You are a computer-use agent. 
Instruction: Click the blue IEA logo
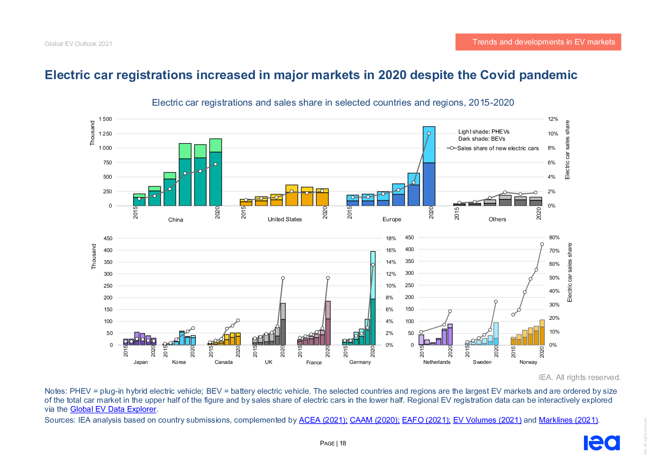tap(601, 443)
